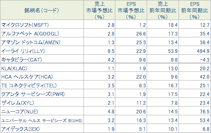Click the KLA(KLAC) stock name
Image resolution: width=211 pixels, height=133 pixels.
point(14,68)
